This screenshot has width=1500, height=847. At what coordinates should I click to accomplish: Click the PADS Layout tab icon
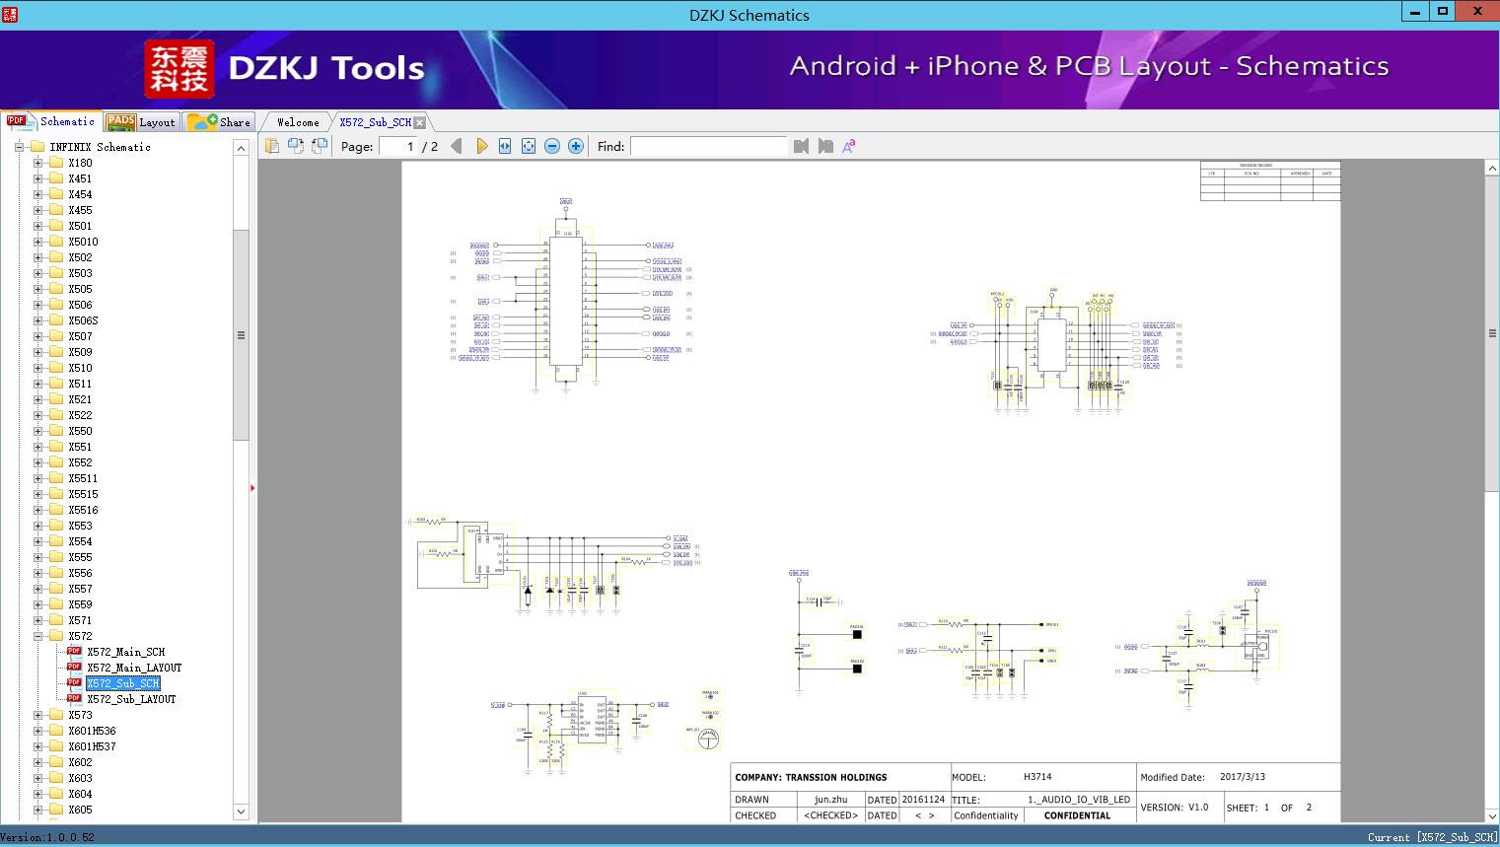[120, 121]
